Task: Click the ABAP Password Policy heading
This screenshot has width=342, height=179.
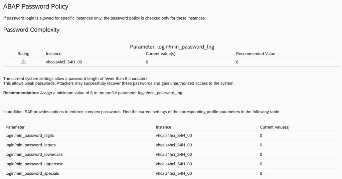Action: pos(36,6)
